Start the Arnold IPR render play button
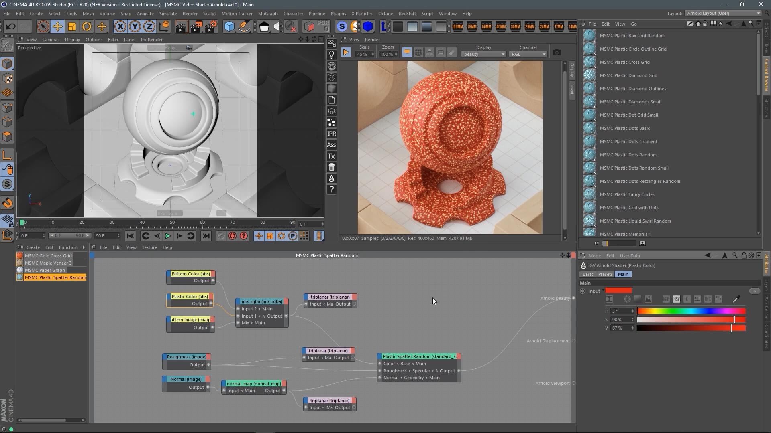The width and height of the screenshot is (771, 433). [x=346, y=52]
